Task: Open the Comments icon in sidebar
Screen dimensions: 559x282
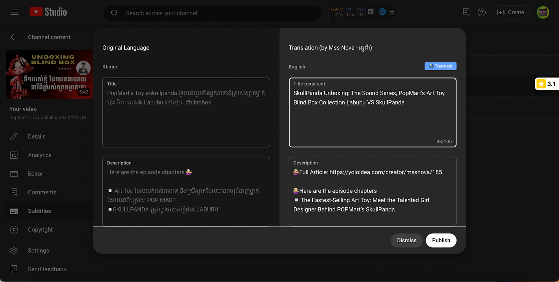Action: [x=14, y=192]
